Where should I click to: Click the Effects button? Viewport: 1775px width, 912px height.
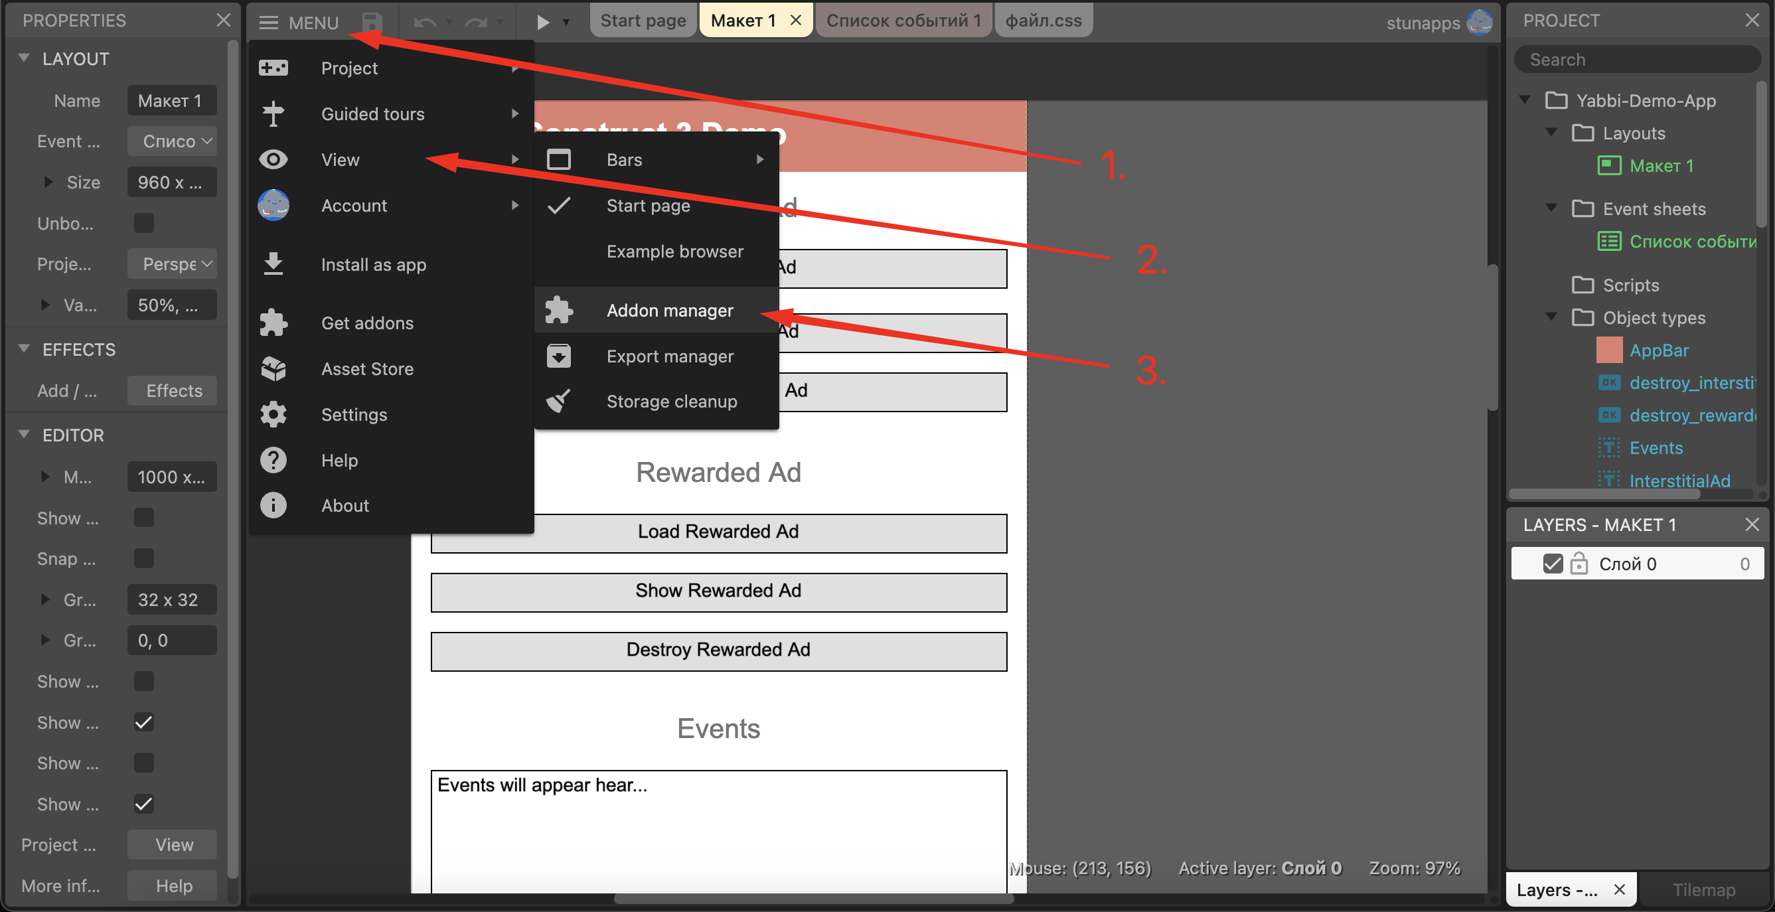173,390
